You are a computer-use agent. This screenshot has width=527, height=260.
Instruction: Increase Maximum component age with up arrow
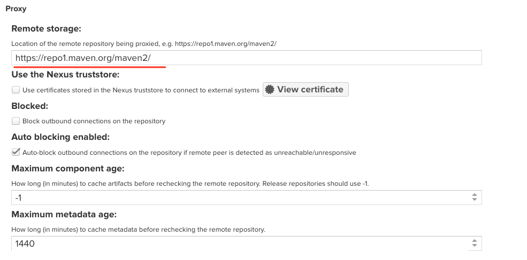(x=474, y=195)
